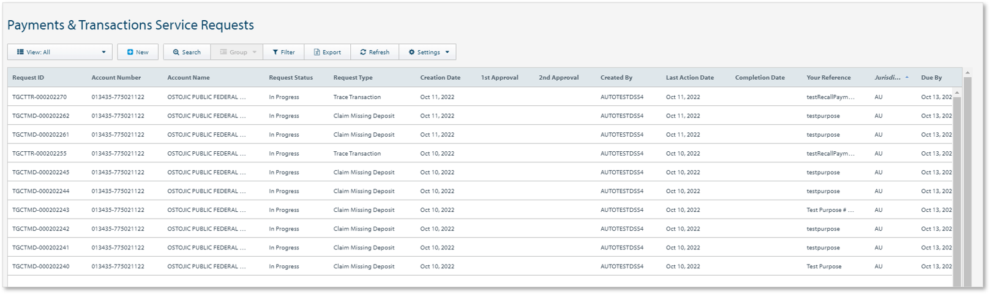Click the Filter button

click(x=284, y=52)
